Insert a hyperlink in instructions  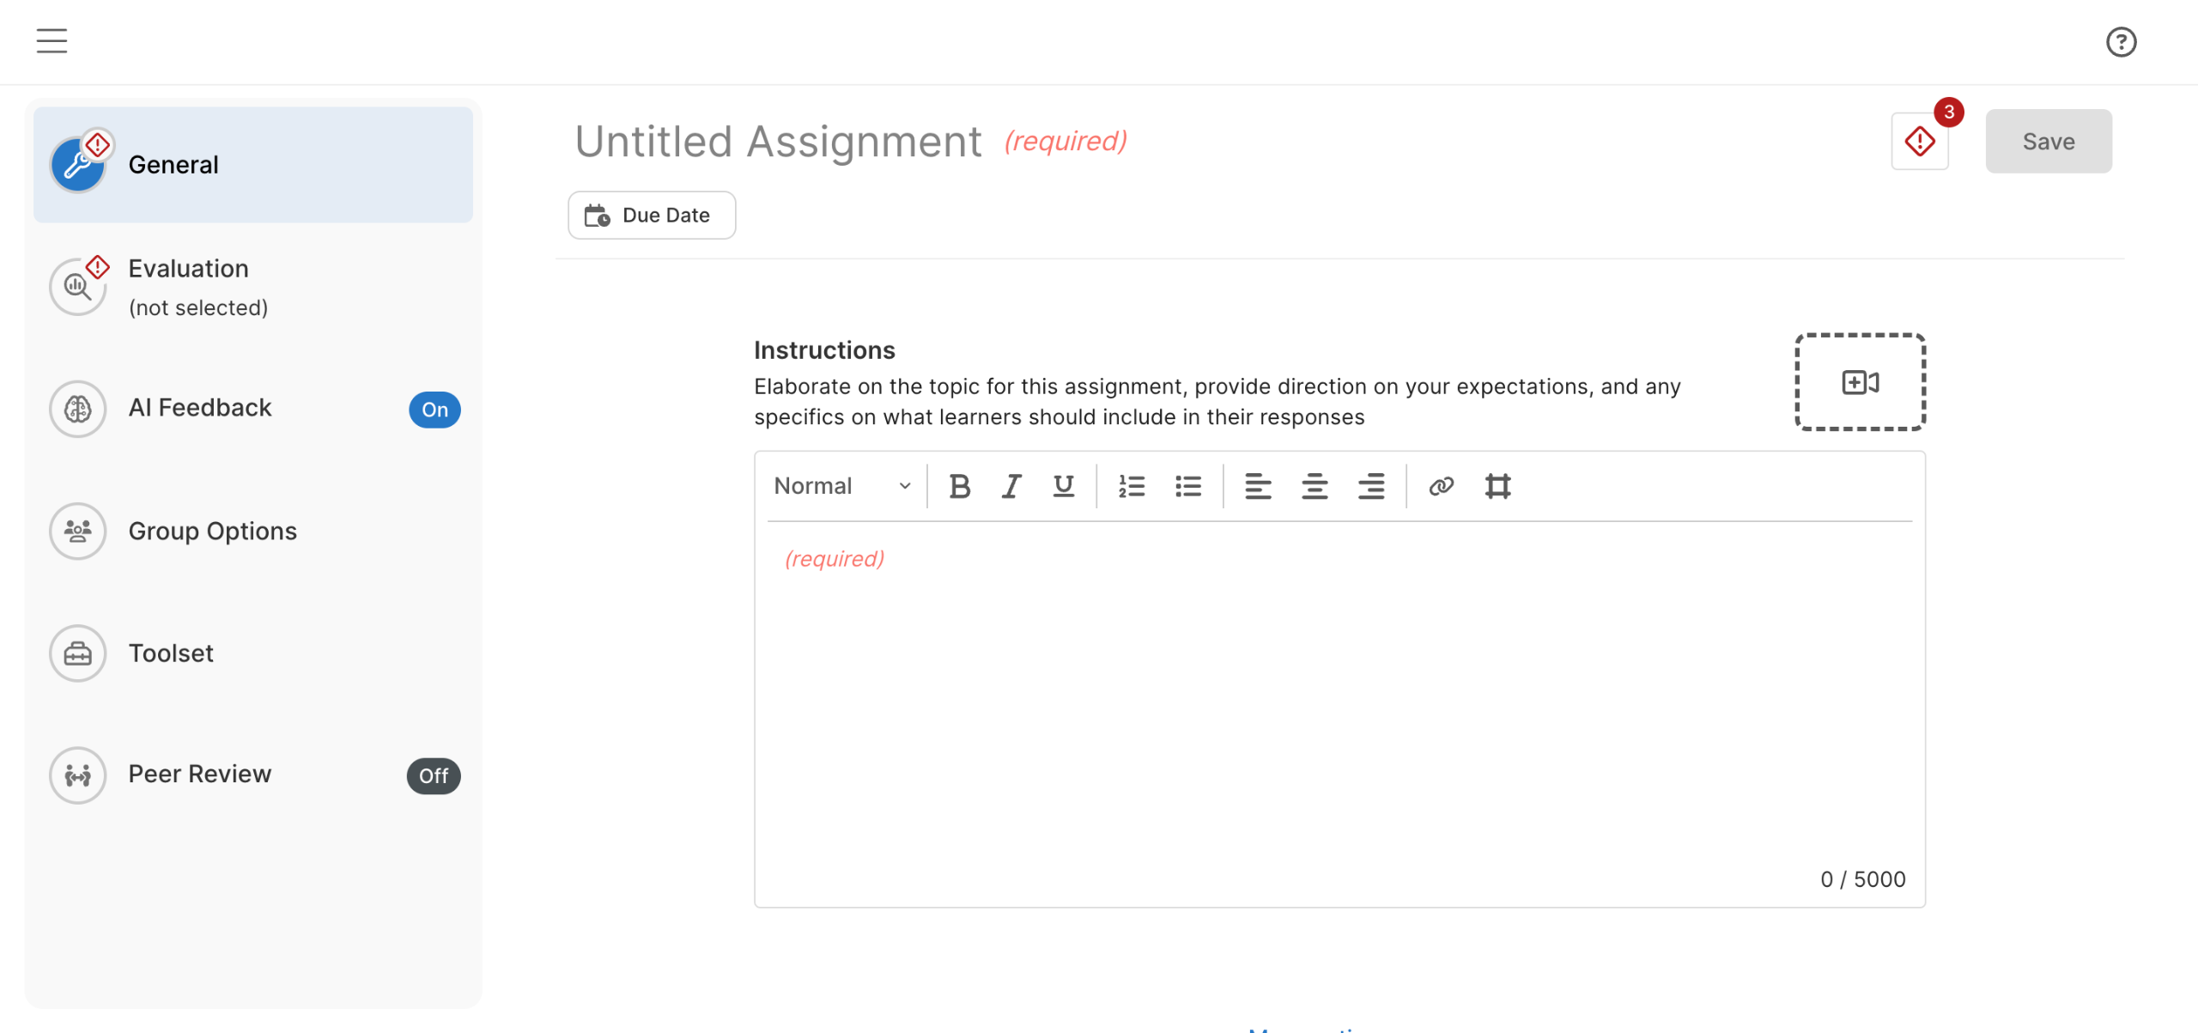click(x=1441, y=486)
